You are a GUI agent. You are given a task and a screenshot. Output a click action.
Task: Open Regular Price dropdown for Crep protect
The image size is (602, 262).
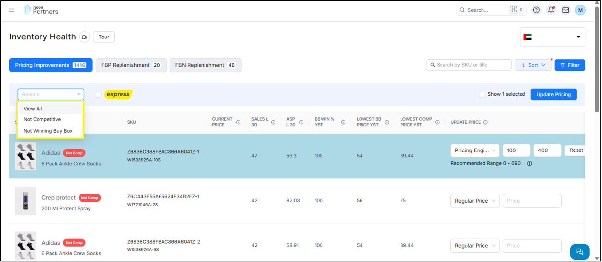pyautogui.click(x=475, y=201)
